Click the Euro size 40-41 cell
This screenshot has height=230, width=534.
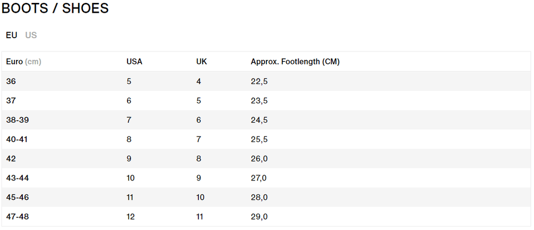pyautogui.click(x=17, y=139)
